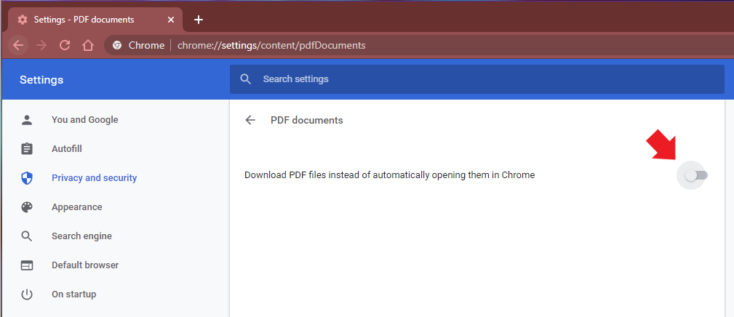Go to the browser home page
This screenshot has height=317, width=734.
point(87,45)
